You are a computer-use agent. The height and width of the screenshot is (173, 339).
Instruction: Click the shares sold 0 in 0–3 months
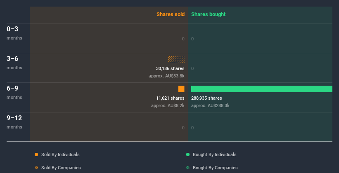pos(183,39)
